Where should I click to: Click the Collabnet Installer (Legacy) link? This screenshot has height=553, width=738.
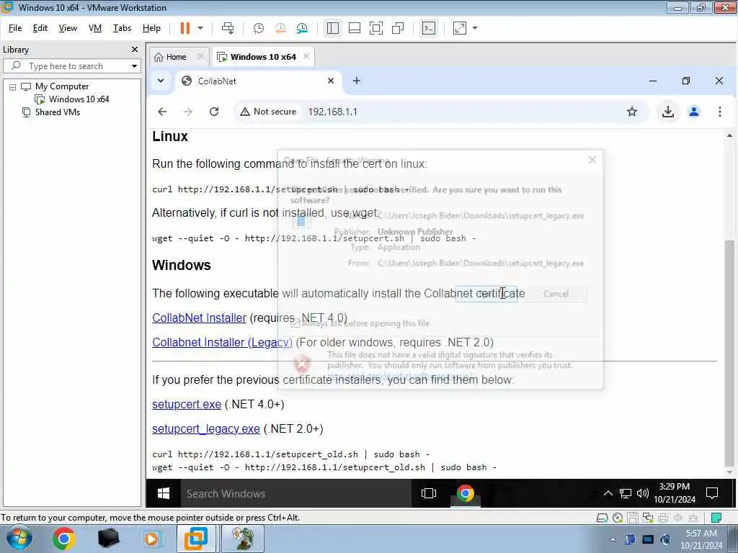222,342
